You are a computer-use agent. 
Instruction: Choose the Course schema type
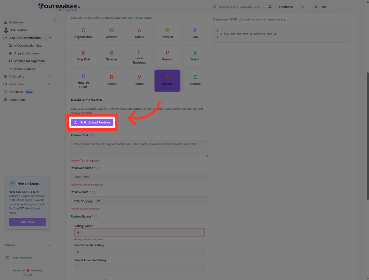click(195, 81)
